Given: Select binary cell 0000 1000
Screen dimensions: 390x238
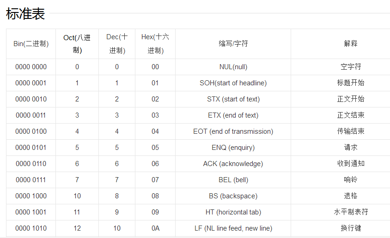Looking at the screenshot, I should (x=31, y=196).
